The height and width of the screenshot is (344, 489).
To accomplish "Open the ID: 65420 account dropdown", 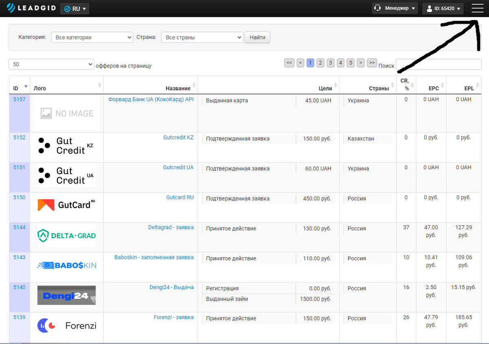I will pyautogui.click(x=443, y=8).
